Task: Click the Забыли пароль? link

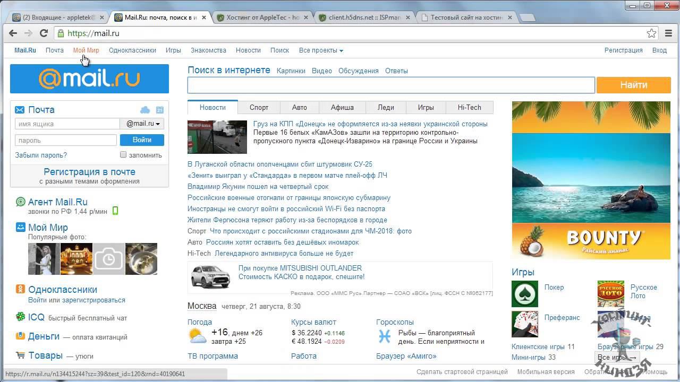Action: pyautogui.click(x=41, y=155)
